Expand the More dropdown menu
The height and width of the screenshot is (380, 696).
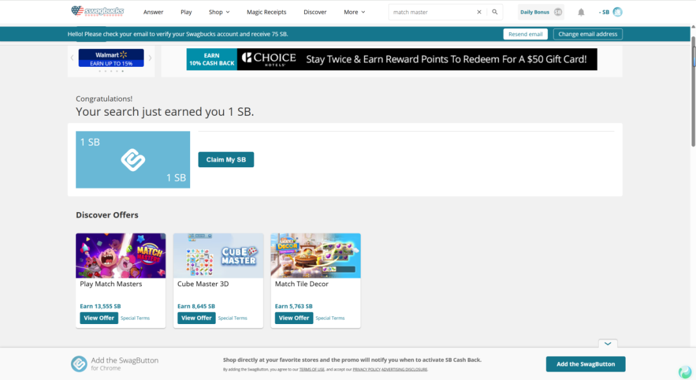coord(354,12)
